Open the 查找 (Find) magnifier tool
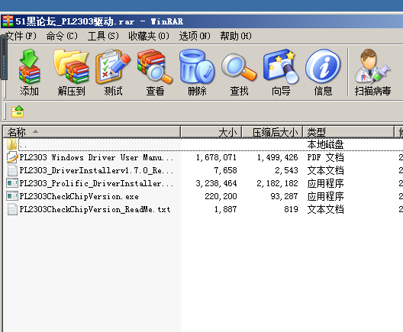403x332 pixels. 239,72
